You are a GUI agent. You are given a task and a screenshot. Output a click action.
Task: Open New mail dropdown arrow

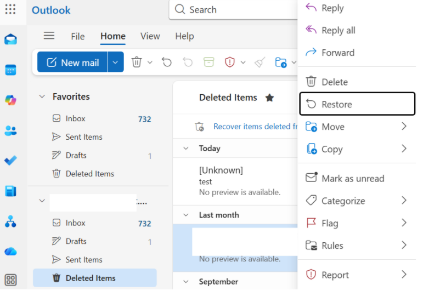tap(115, 62)
